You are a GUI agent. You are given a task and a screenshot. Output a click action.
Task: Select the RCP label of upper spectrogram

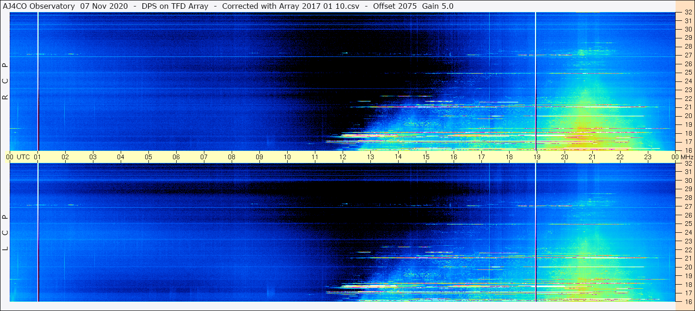point(6,81)
